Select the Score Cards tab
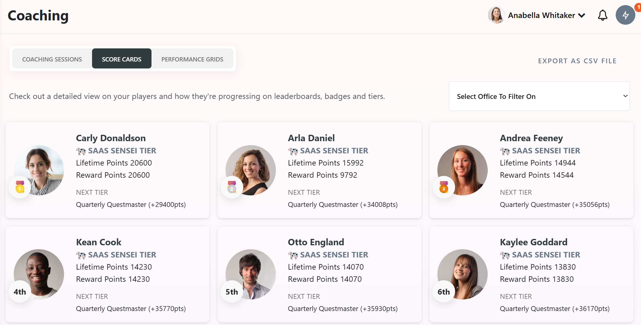Screen dimensions: 641x325 (x=122, y=59)
